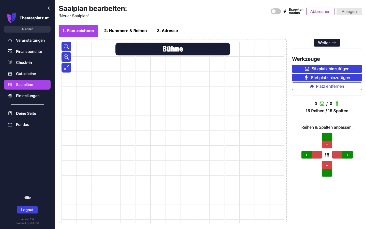Viewport: 366px width, 229px height.
Task: Select the Sitzplatz hinzufügen tool
Action: point(327,69)
